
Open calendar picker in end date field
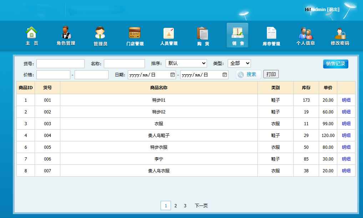(x=225, y=75)
